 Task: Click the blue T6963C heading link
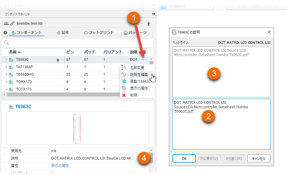point(23,106)
